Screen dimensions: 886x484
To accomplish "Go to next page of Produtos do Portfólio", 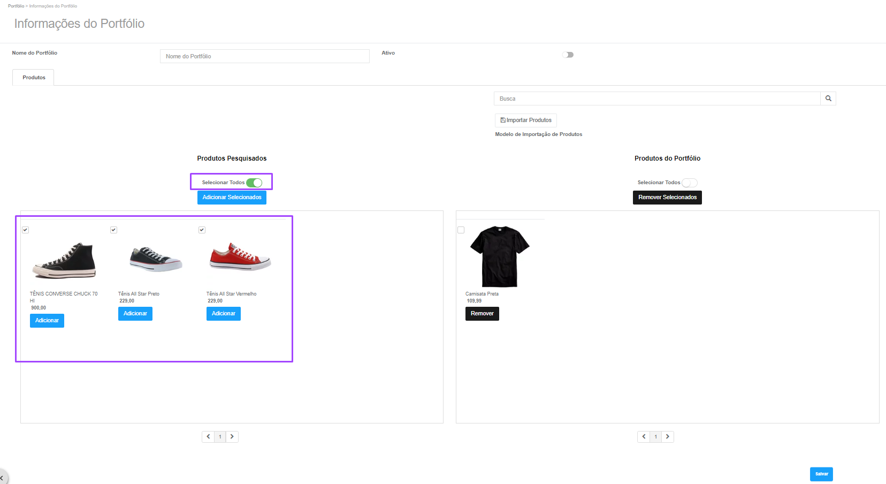I will 668,437.
